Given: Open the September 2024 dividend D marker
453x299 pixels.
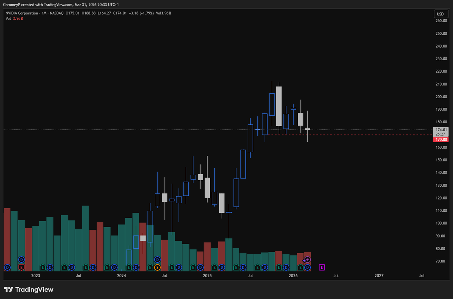Looking at the screenshot, I should pos(179,267).
